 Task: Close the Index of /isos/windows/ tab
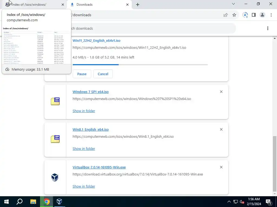63,5
